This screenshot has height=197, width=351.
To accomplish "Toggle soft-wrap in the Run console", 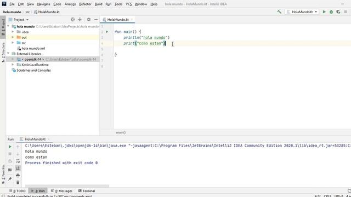I will point(18,161).
